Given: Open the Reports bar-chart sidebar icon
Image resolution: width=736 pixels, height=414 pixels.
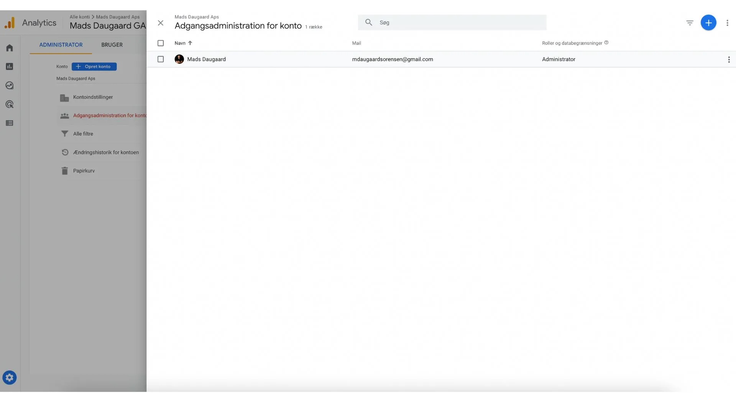Looking at the screenshot, I should click(10, 67).
